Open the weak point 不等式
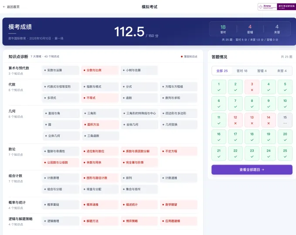This screenshot has width=296, height=235. point(100,98)
